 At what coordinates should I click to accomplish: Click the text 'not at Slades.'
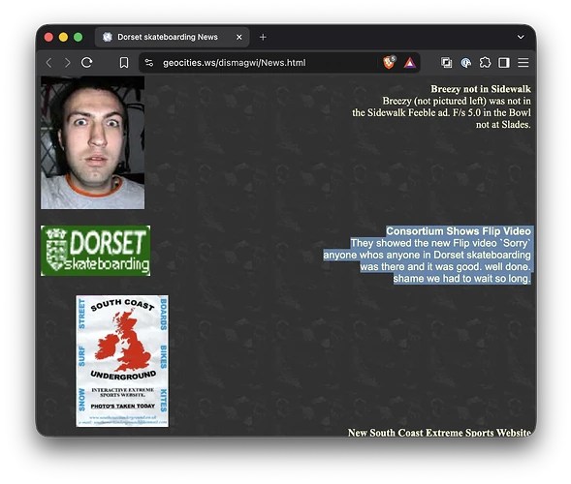[503, 125]
